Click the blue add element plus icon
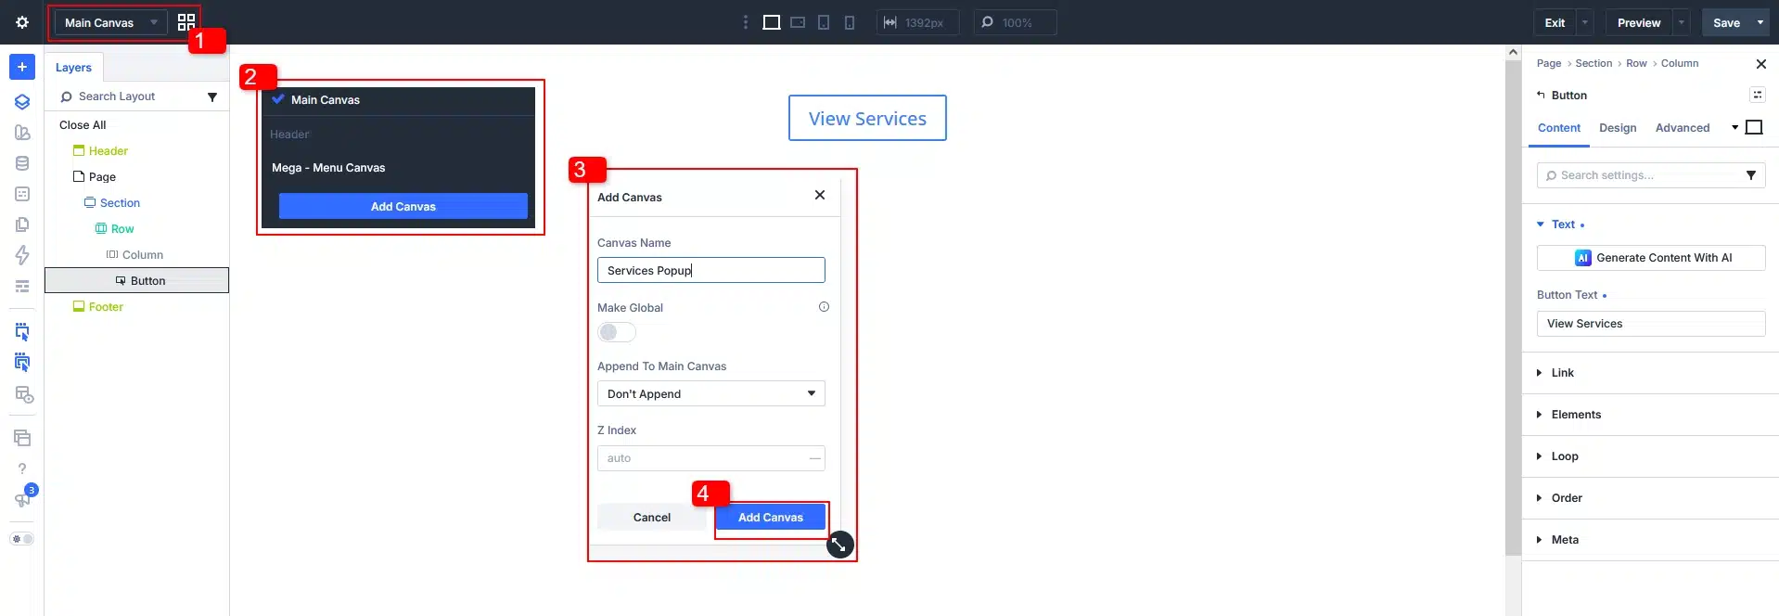 coord(22,67)
